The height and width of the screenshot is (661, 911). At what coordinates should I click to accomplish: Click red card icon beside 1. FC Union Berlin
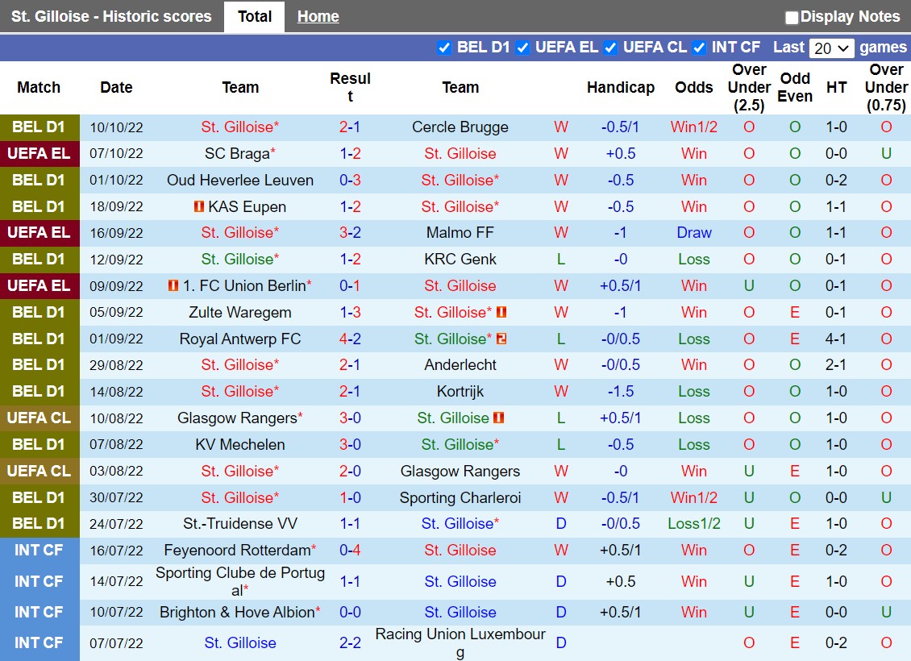[x=173, y=285]
